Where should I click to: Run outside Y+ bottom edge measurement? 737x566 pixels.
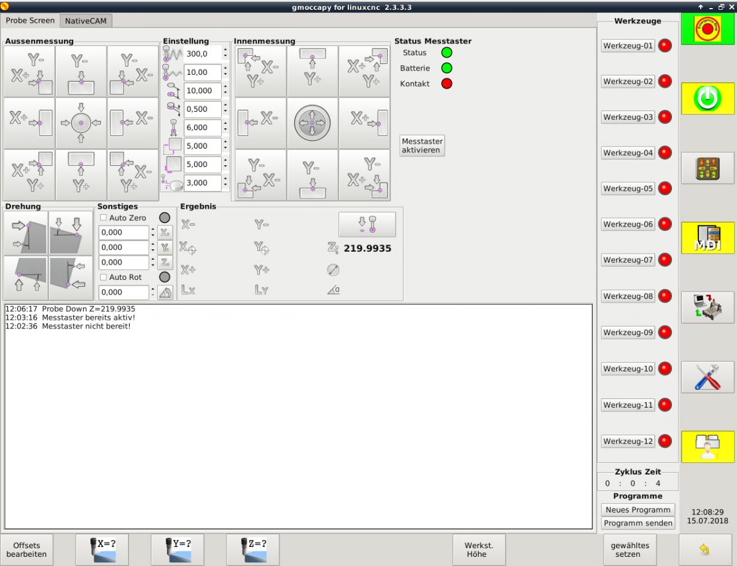[x=81, y=174]
